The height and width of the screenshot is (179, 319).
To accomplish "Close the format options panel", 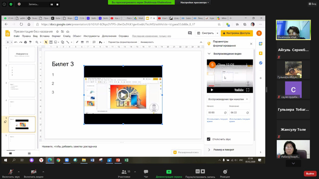I will (251, 44).
